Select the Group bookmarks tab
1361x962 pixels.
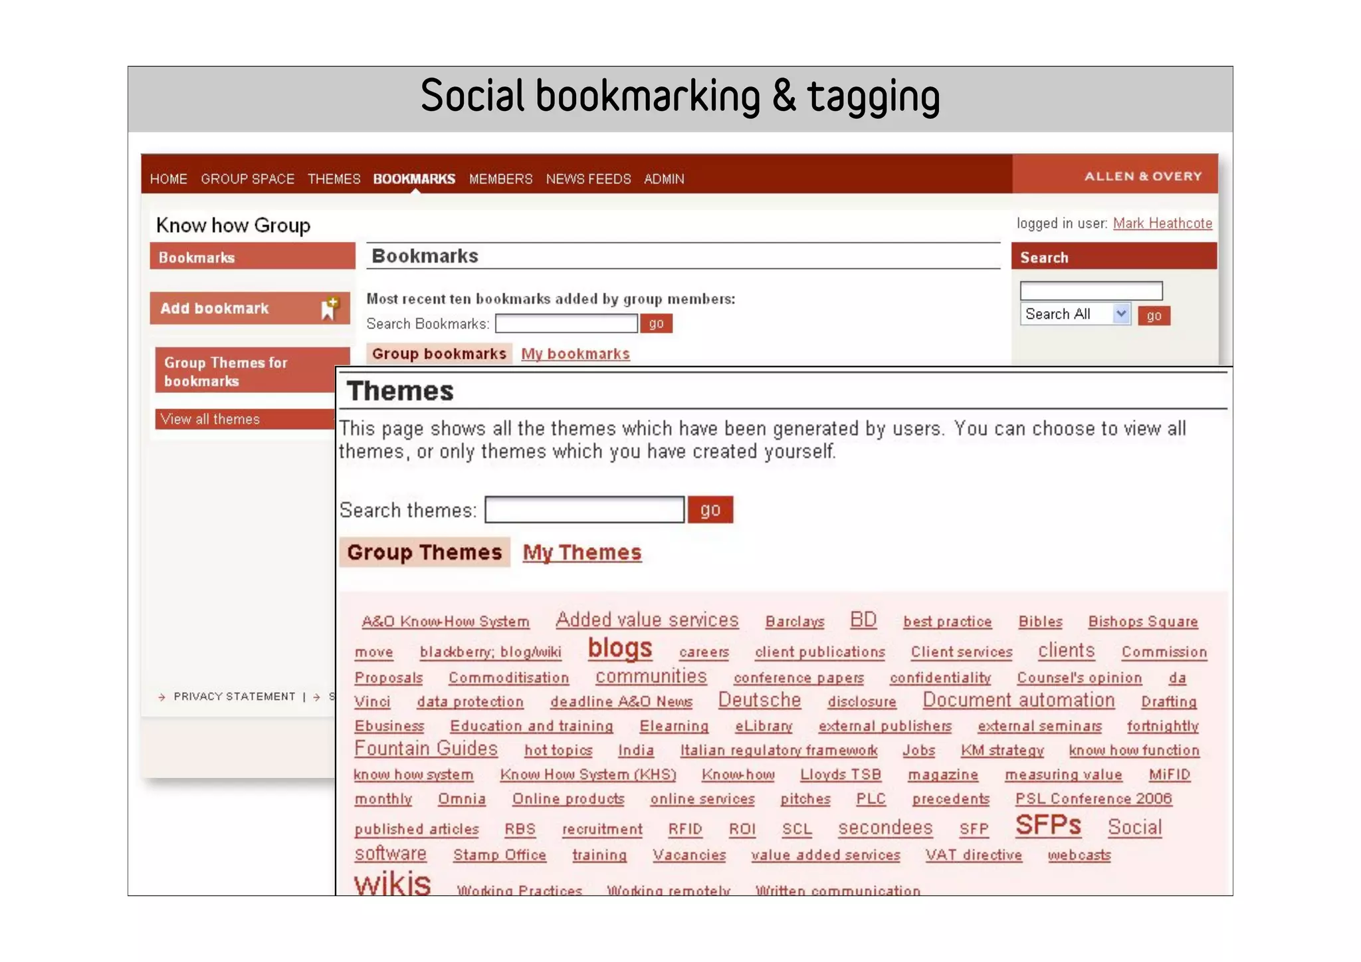point(439,354)
